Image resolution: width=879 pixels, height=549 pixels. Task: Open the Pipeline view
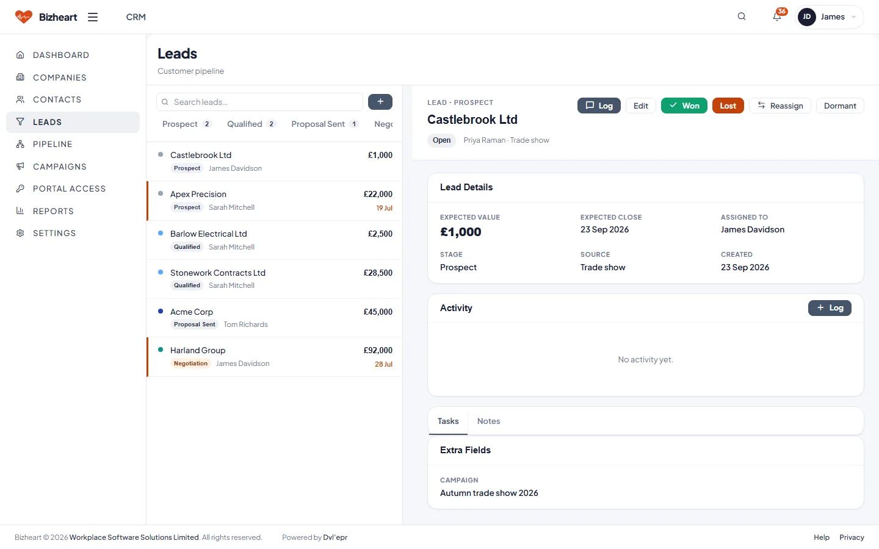tap(73, 144)
